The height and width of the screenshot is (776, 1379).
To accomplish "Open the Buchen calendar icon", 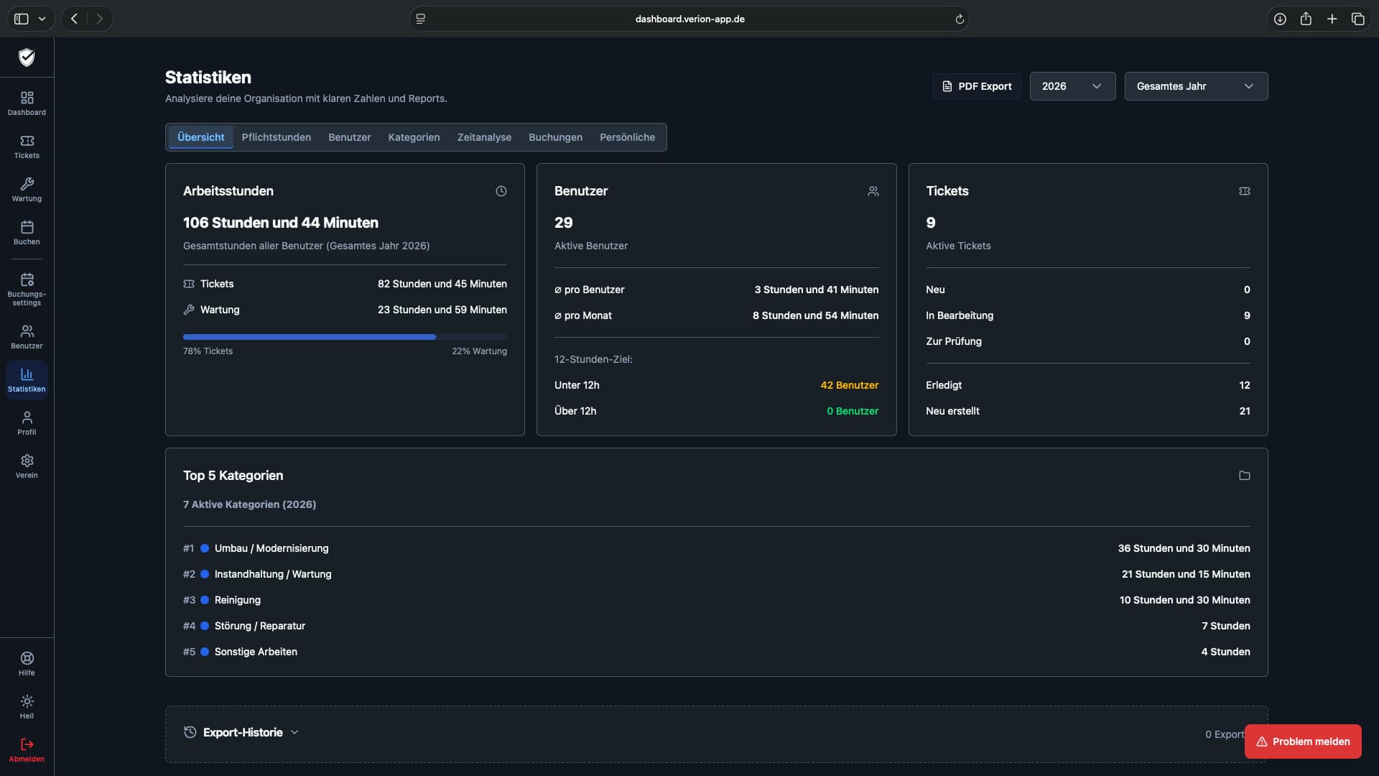I will coord(27,227).
